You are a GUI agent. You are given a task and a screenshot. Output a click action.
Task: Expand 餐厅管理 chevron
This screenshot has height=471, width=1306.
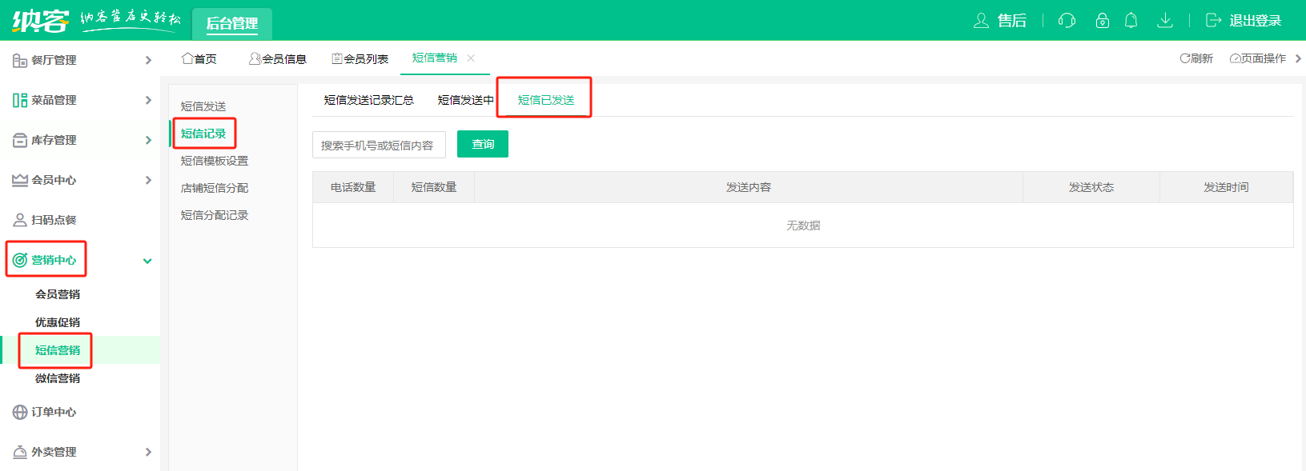point(148,60)
